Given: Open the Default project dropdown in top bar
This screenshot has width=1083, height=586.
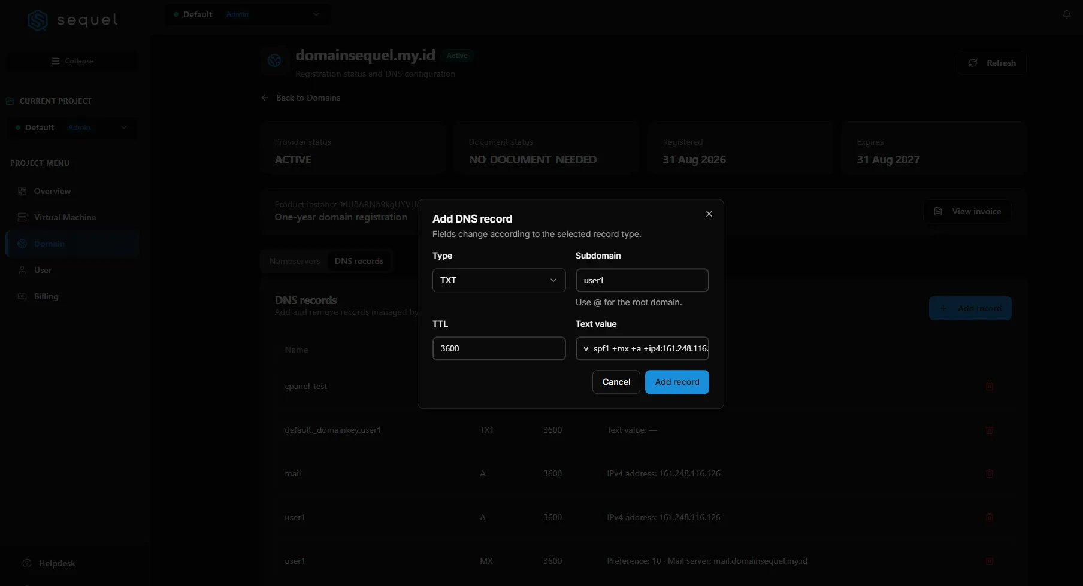Looking at the screenshot, I should 247,14.
